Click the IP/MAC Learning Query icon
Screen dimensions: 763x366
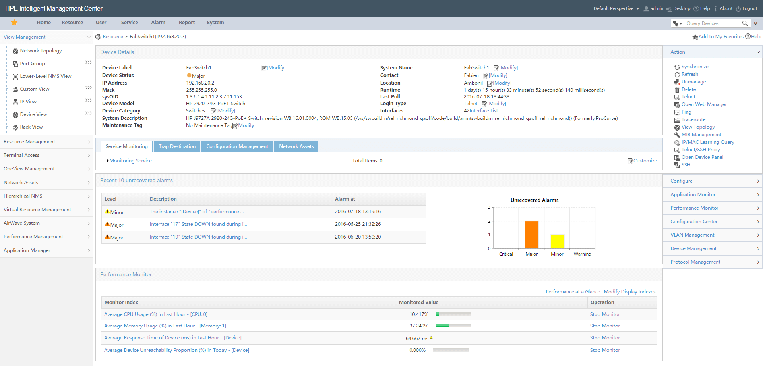point(677,143)
